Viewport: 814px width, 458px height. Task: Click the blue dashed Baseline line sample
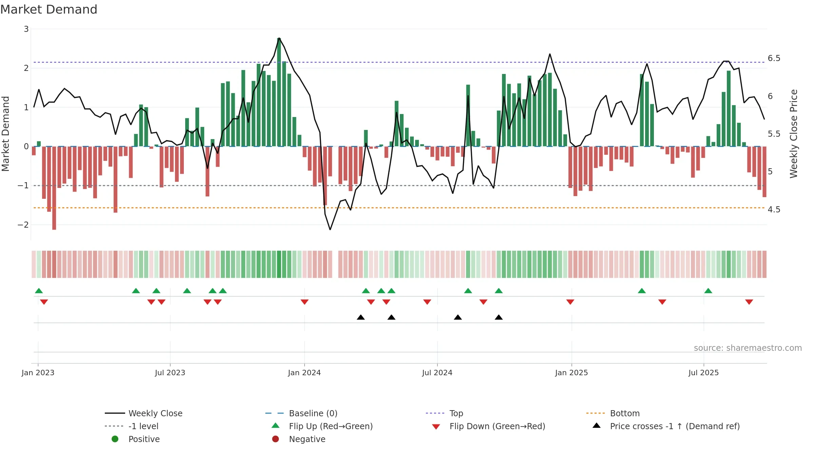[275, 413]
